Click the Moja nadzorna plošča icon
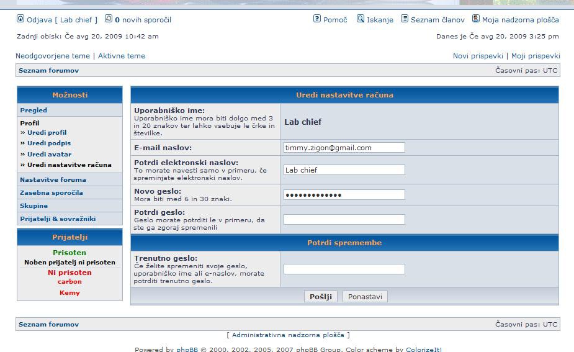The width and height of the screenshot is (574, 352). (476, 19)
